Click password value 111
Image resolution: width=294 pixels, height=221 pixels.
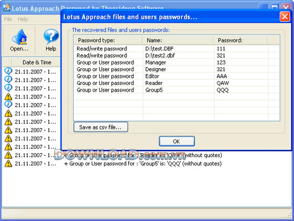point(221,49)
